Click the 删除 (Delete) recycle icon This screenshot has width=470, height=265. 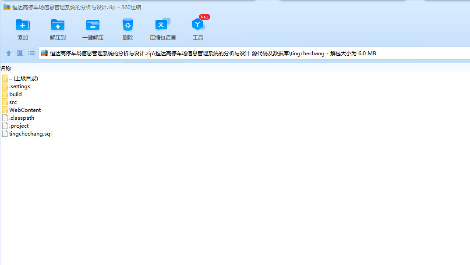[x=128, y=25]
